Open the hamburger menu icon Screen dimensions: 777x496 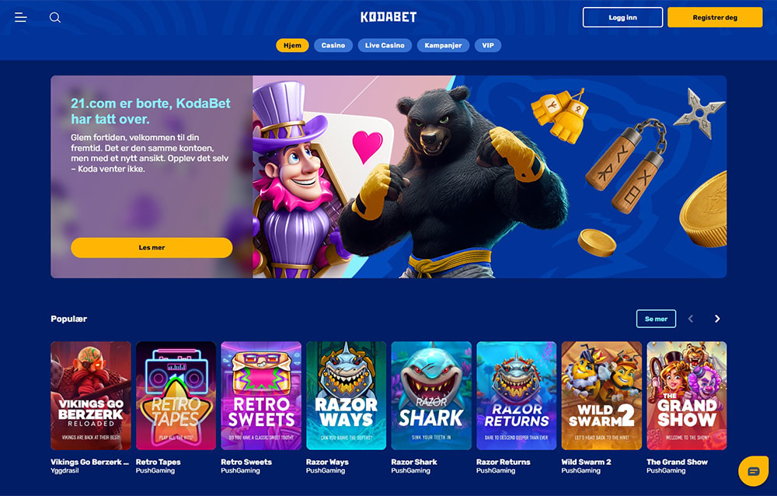coord(20,17)
